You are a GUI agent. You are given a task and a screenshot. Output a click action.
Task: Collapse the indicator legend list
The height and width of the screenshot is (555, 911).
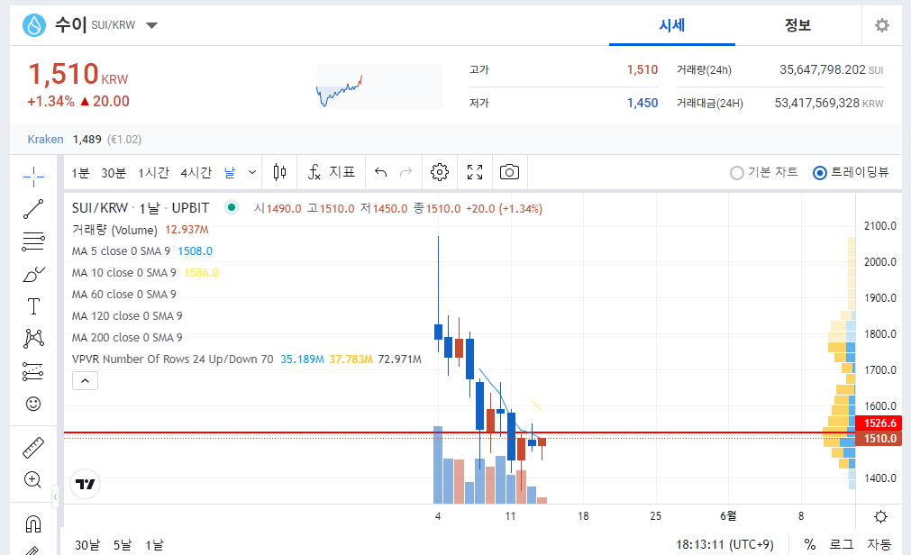85,380
